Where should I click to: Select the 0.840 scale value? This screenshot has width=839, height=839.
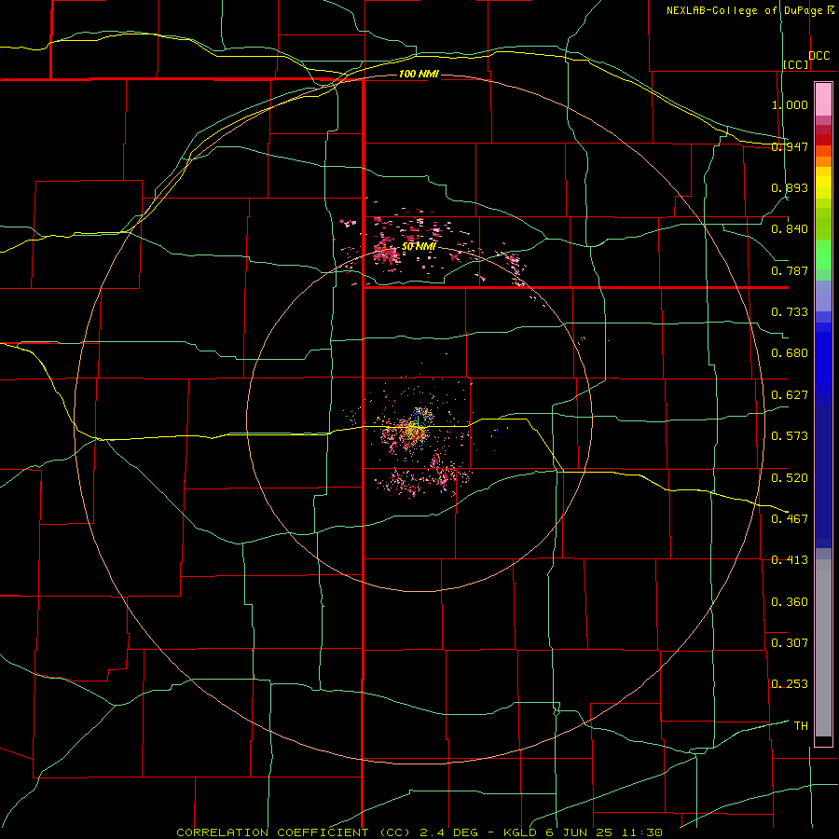pos(790,229)
